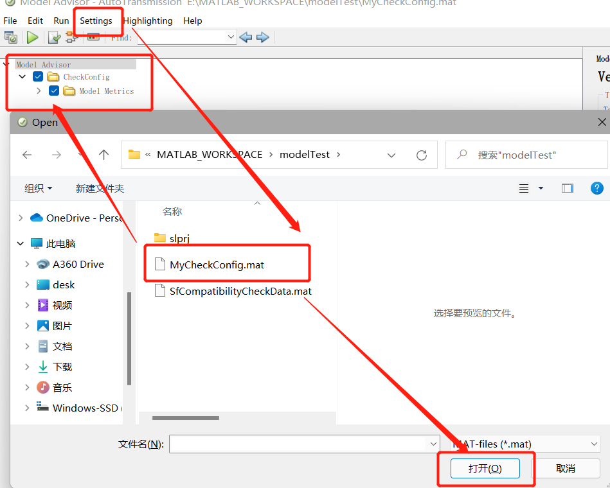The image size is (610, 488).
Task: Click the 下载 downloads arrow icon
Action: point(43,367)
